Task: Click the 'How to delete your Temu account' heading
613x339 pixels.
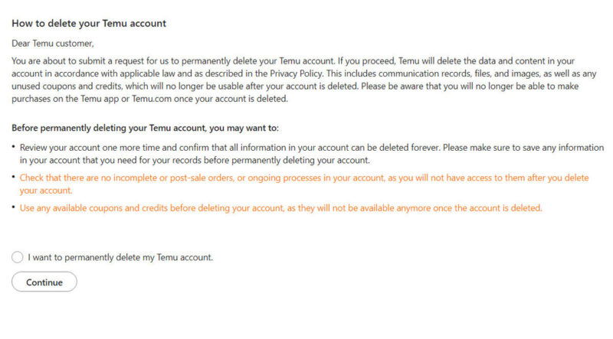Action: click(x=89, y=23)
